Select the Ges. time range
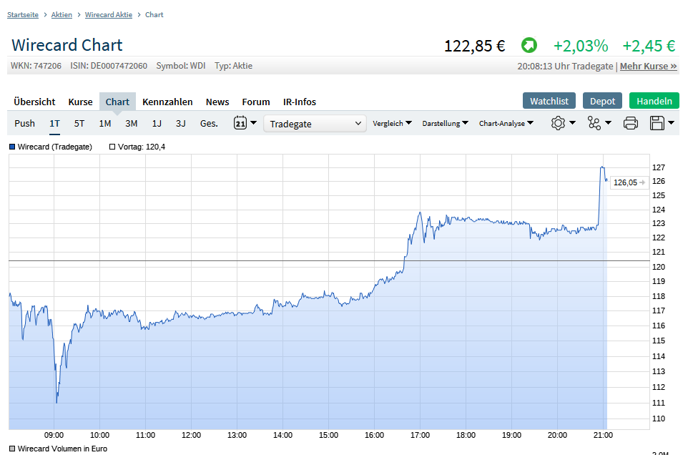Viewport: 693px width, 455px height. (x=209, y=123)
